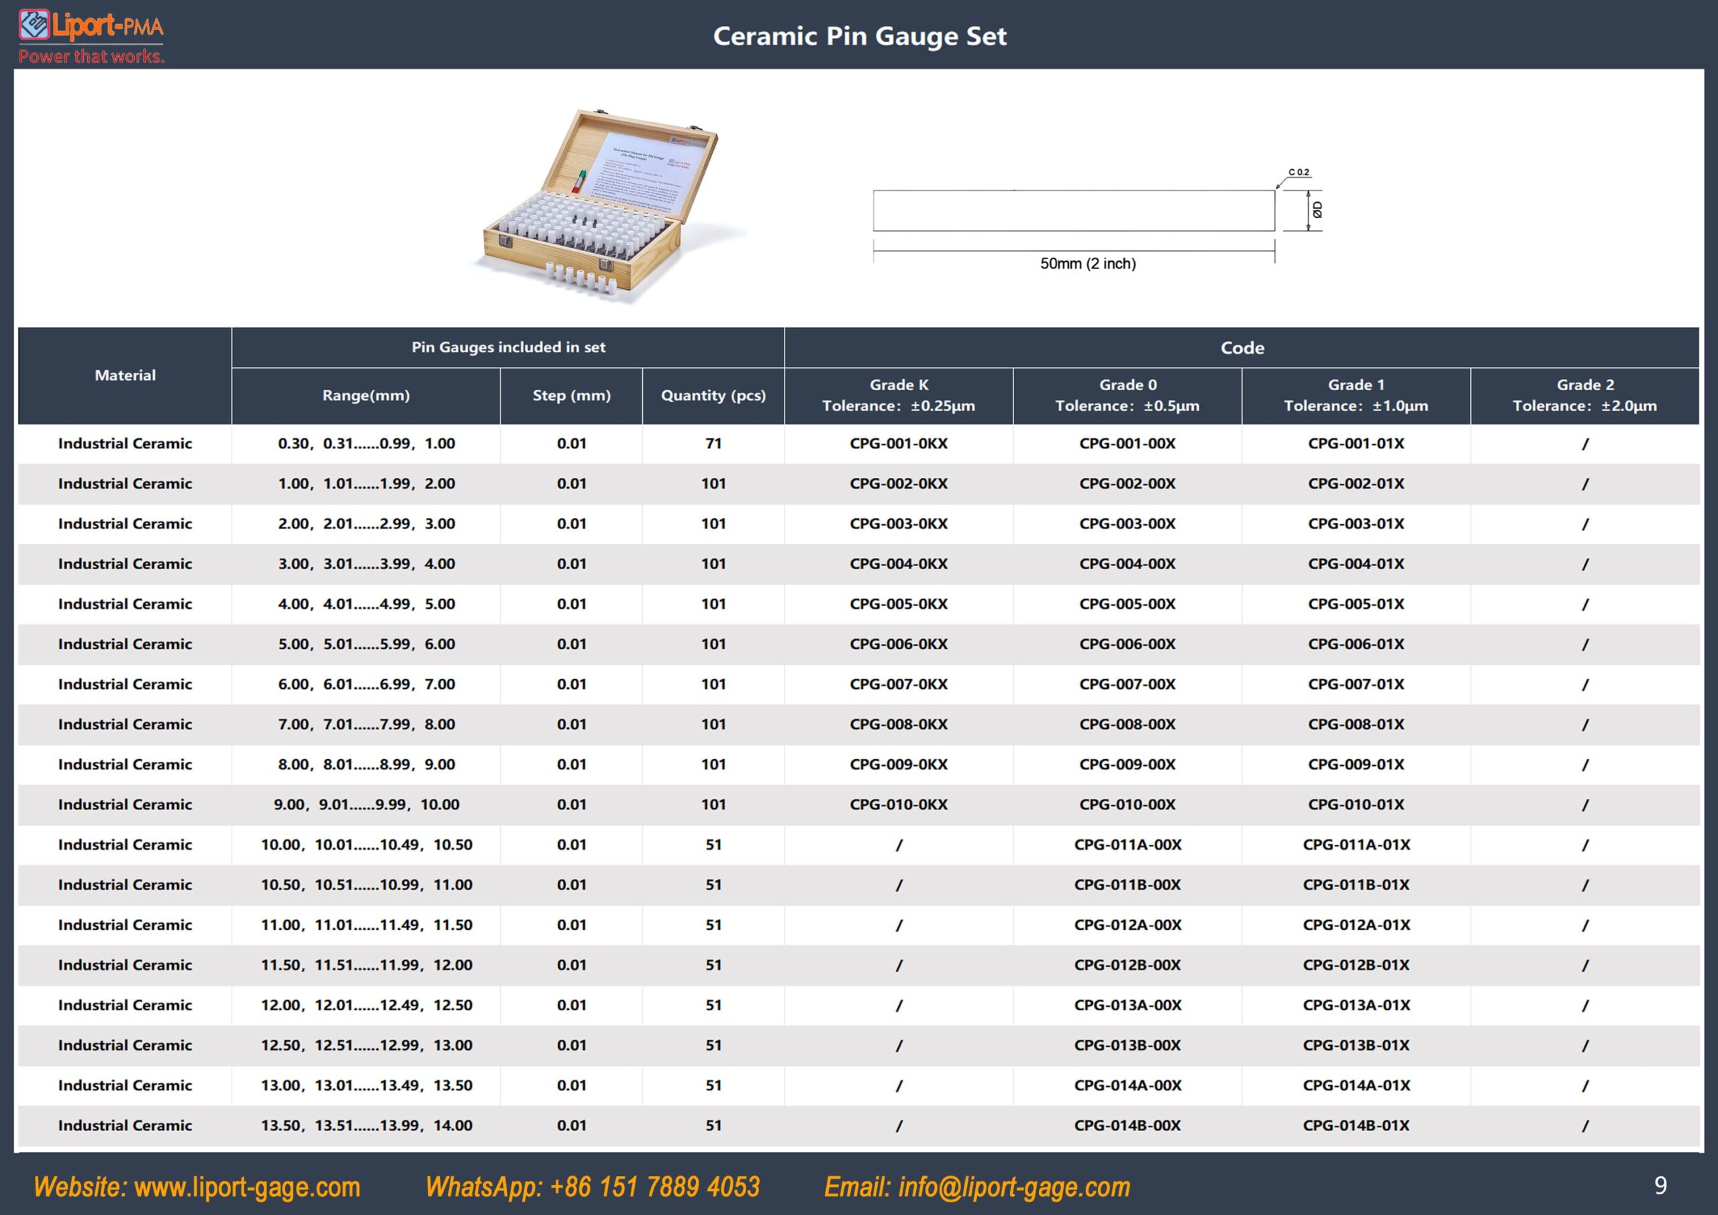This screenshot has height=1215, width=1718.
Task: Select code 'CPG-012B-00X'
Action: click(1127, 966)
